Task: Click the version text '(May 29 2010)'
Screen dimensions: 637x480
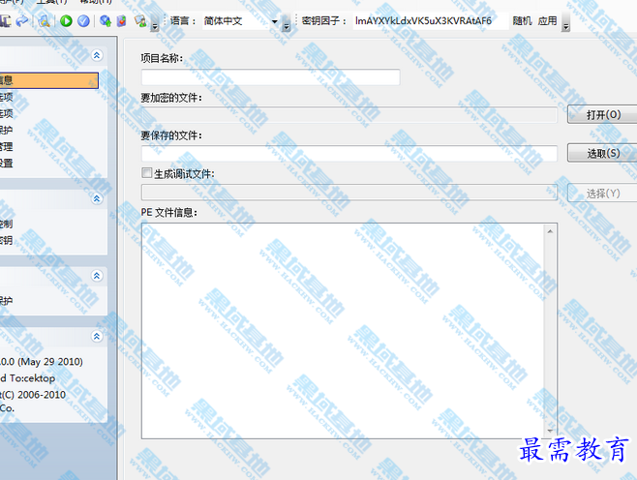Action: pos(50,361)
